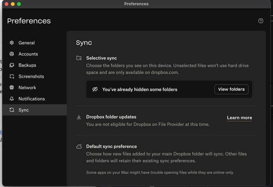Image resolution: width=273 pixels, height=187 pixels.
Task: Click the Backups icon in sidebar
Action: coord(12,65)
